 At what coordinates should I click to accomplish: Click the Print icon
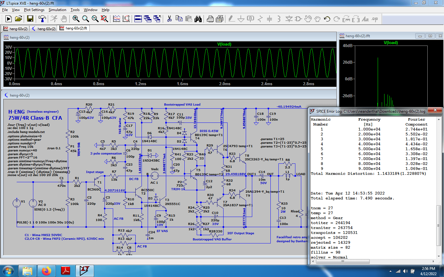click(x=210, y=19)
